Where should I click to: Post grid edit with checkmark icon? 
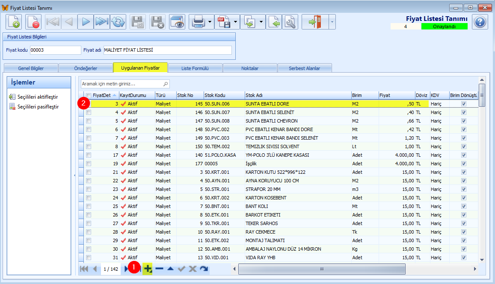point(181,269)
